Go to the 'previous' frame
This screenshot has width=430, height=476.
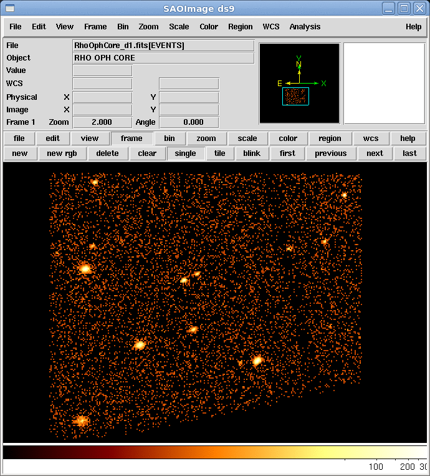331,153
